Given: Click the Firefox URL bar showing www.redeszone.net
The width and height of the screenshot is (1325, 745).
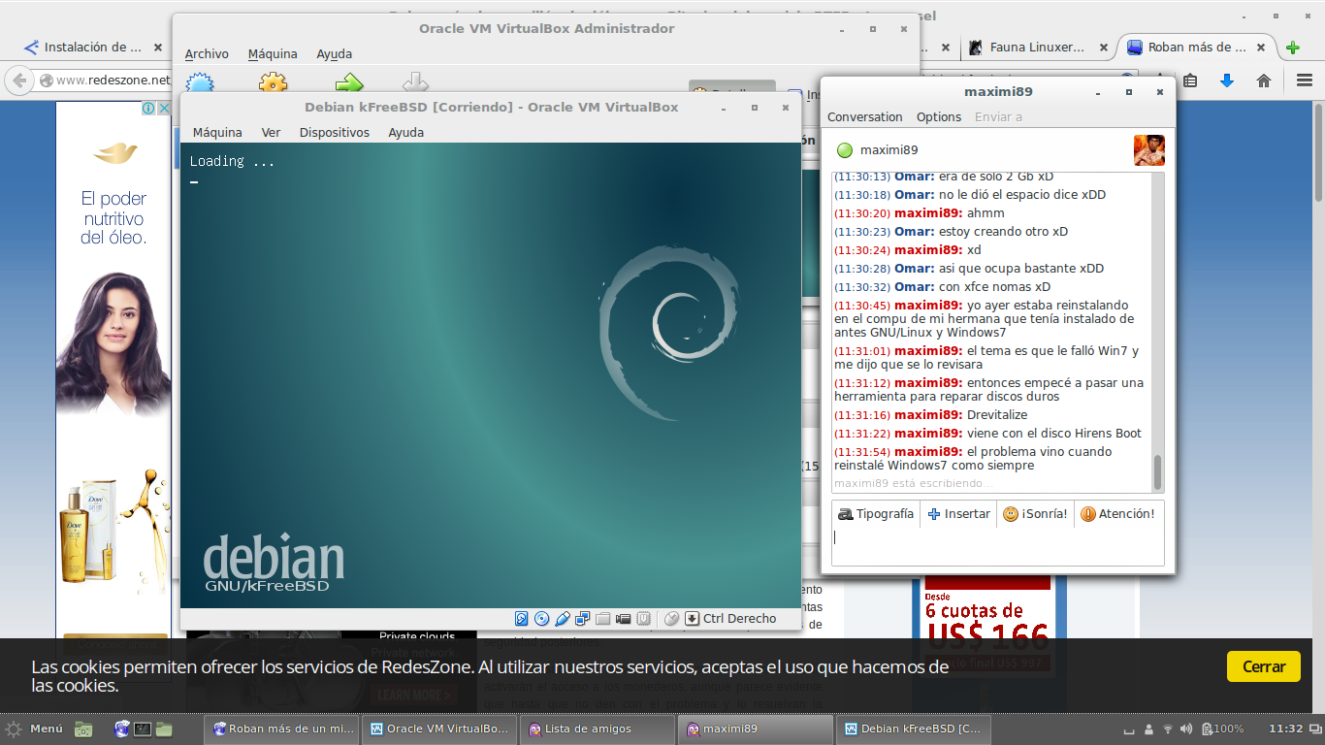Looking at the screenshot, I should pyautogui.click(x=103, y=81).
